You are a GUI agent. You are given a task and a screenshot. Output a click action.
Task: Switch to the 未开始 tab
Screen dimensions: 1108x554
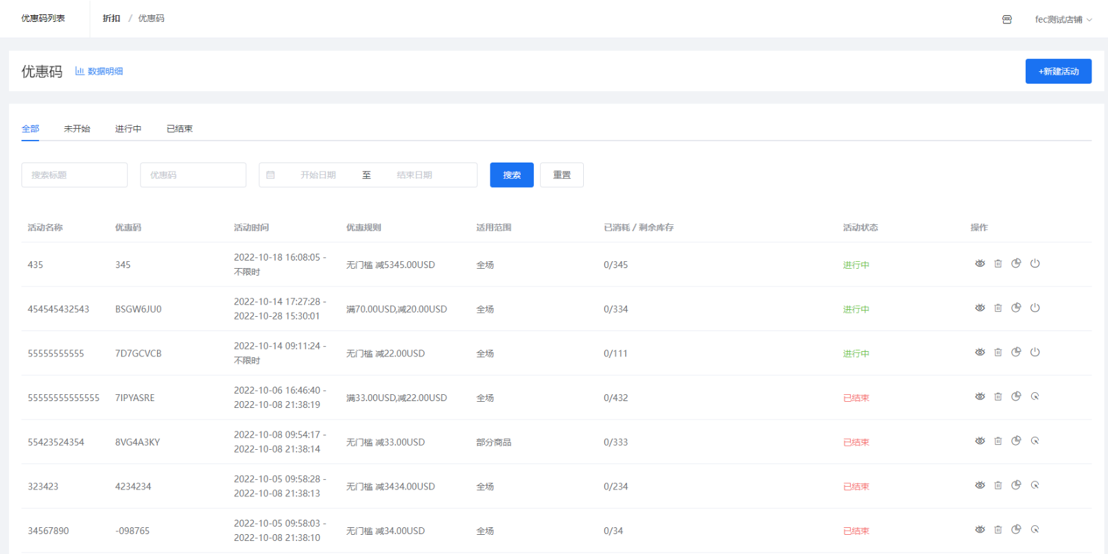click(77, 129)
